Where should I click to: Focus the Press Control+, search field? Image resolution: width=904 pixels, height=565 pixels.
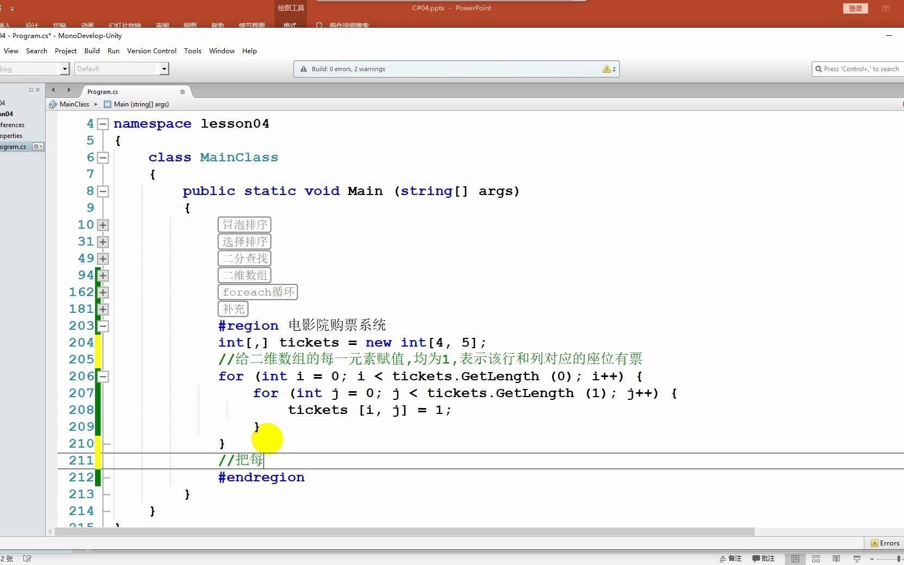point(858,69)
